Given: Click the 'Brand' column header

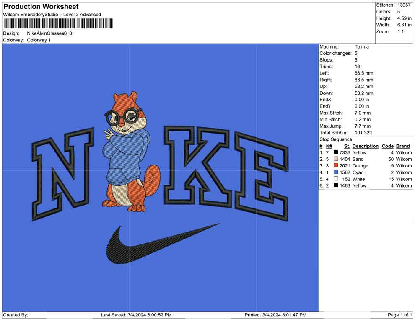Looking at the screenshot, I should (x=403, y=146).
